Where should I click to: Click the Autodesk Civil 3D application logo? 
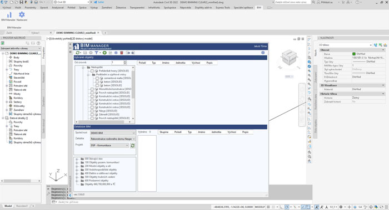(2, 2)
